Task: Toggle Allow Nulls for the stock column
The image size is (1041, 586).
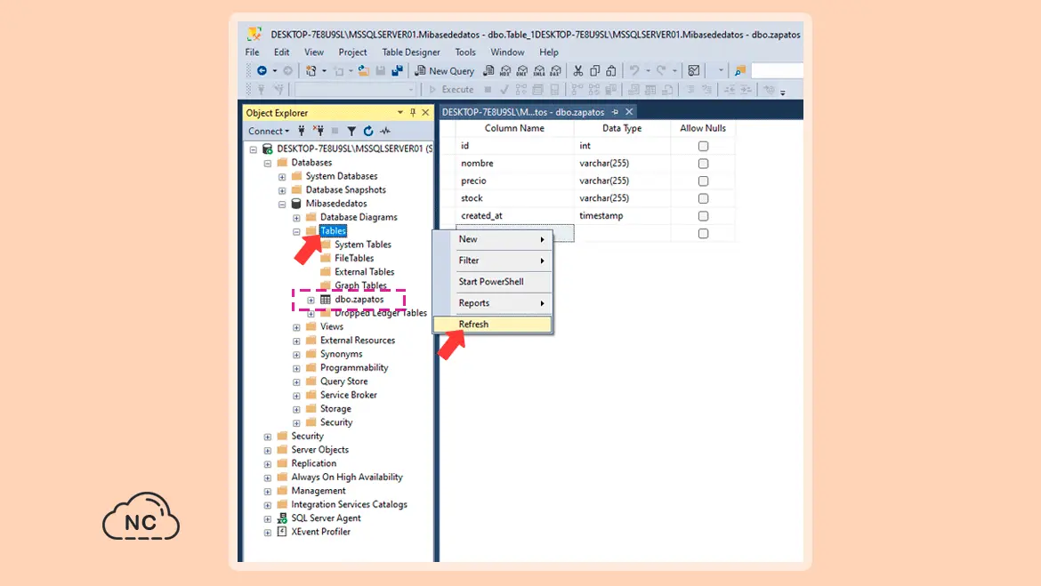Action: [703, 198]
